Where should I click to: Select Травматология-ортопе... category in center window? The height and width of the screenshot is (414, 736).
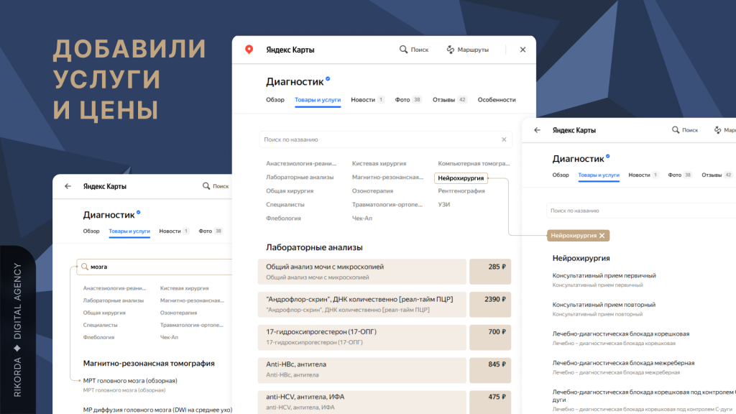pos(387,204)
